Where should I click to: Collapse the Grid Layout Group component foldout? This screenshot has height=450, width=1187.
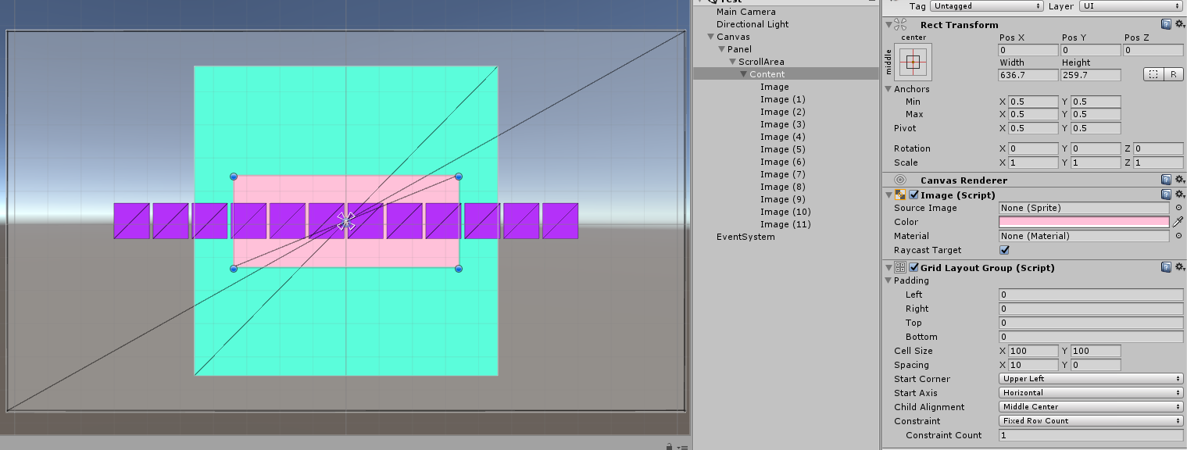[x=888, y=267]
